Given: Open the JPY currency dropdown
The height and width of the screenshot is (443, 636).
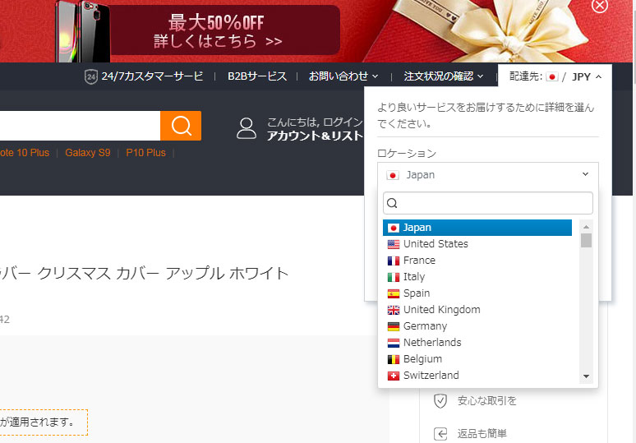Looking at the screenshot, I should tap(587, 76).
